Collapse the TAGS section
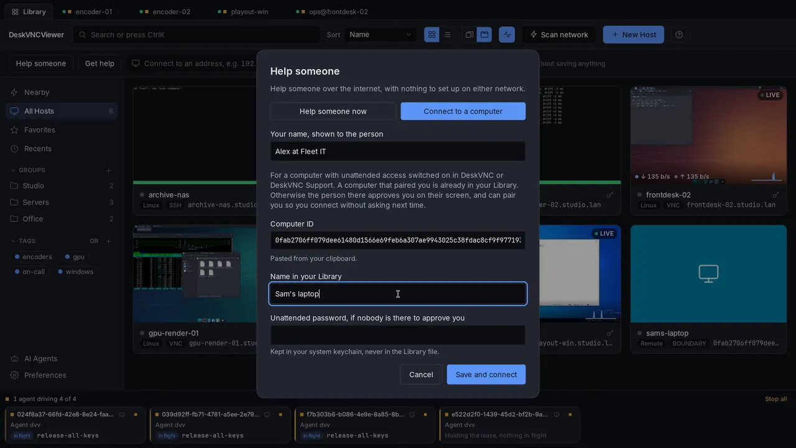796x448 pixels. pos(23,241)
